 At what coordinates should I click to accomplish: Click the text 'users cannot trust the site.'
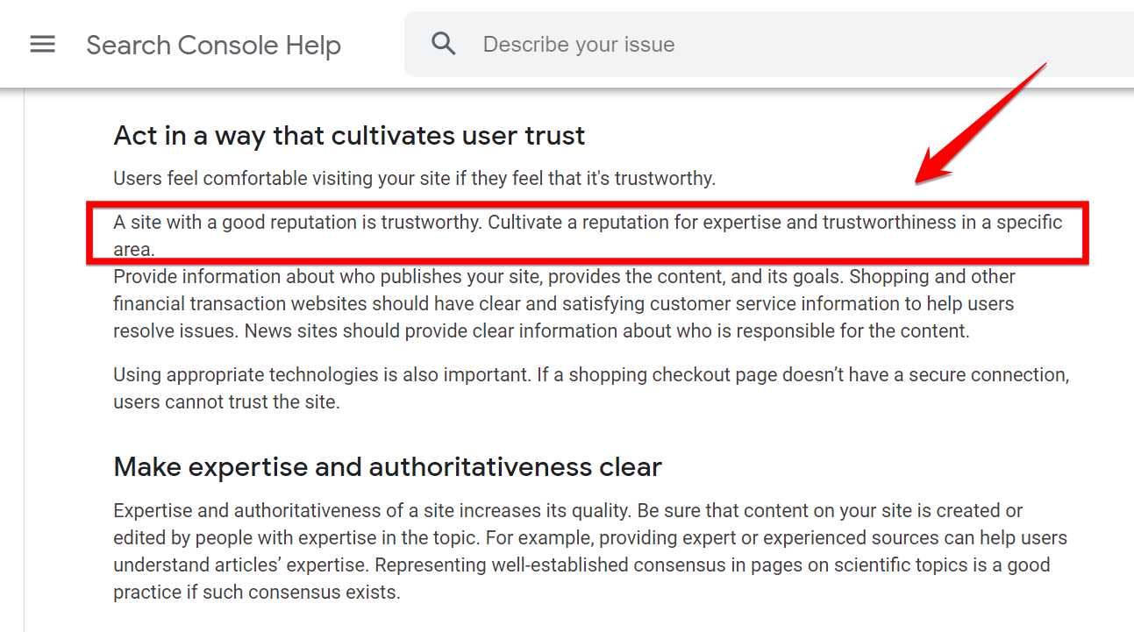[225, 402]
